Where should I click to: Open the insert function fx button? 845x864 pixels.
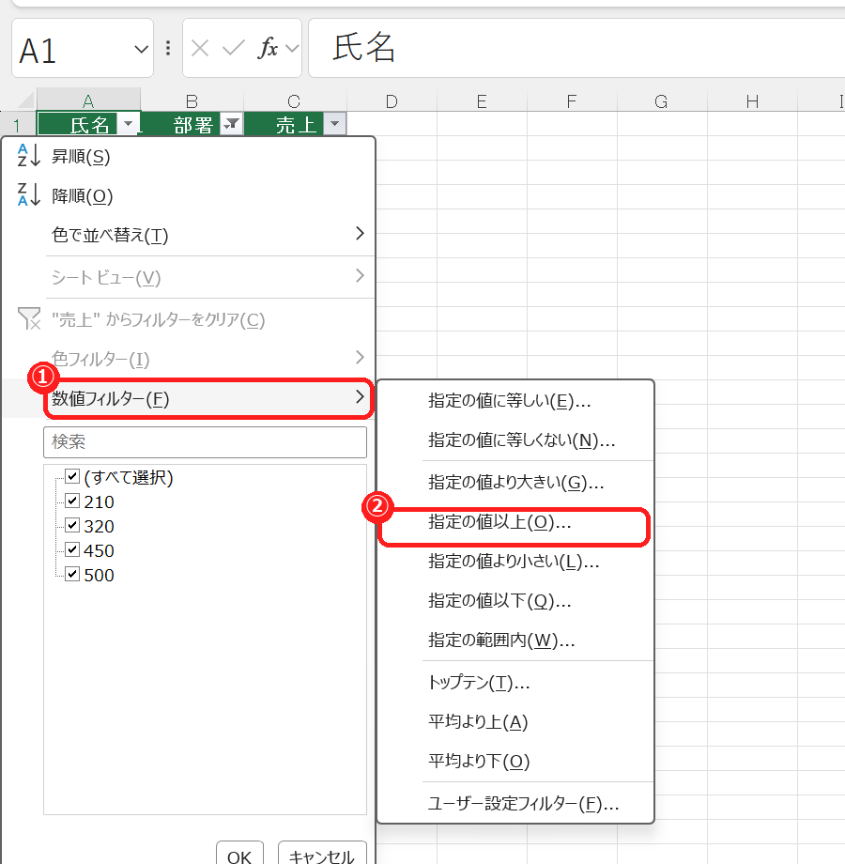268,49
